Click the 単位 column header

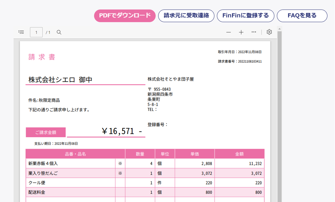click(165, 154)
